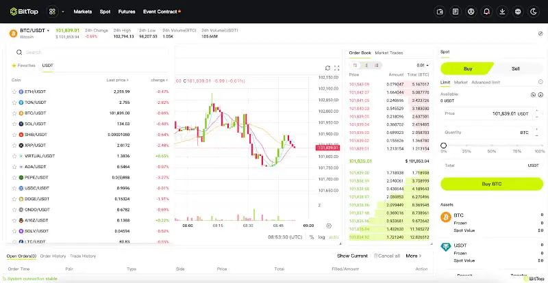Click the chart fullscreen icon

click(336, 68)
